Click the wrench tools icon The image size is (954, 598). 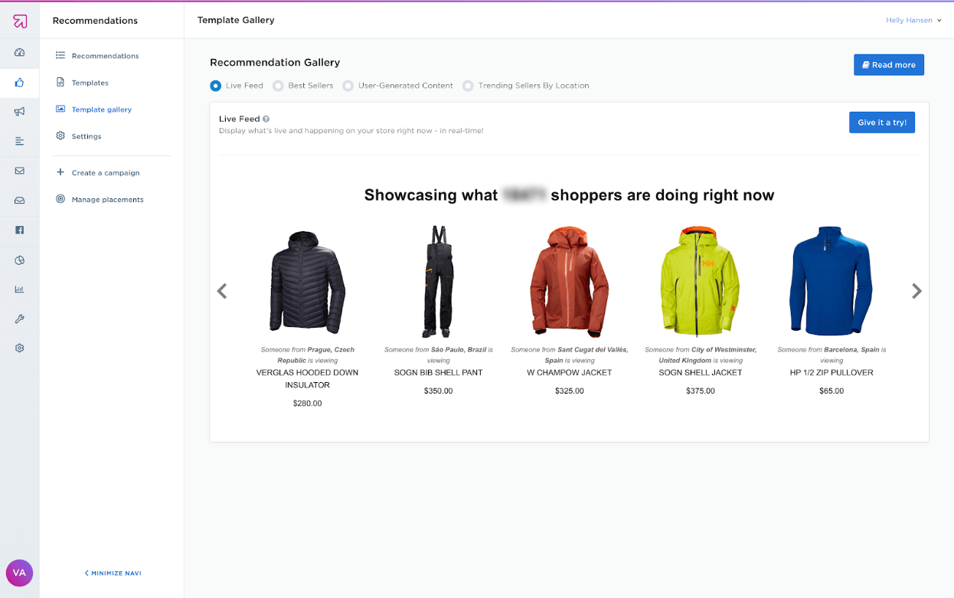click(x=20, y=319)
